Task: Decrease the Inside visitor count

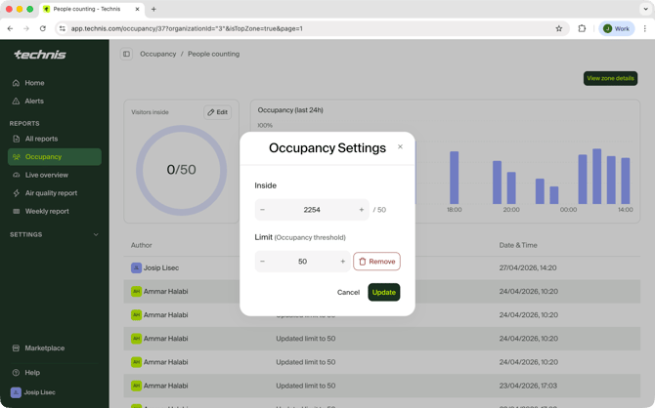Action: click(262, 210)
